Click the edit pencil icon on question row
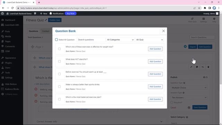 point(191,67)
